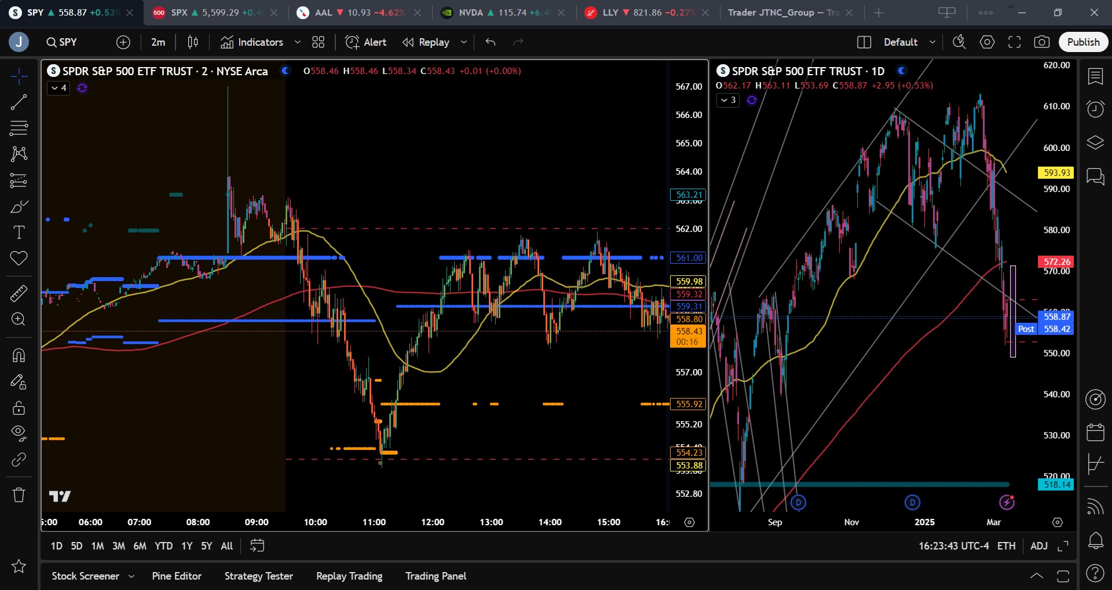
Task: Open the SPY symbol search
Action: pos(62,42)
